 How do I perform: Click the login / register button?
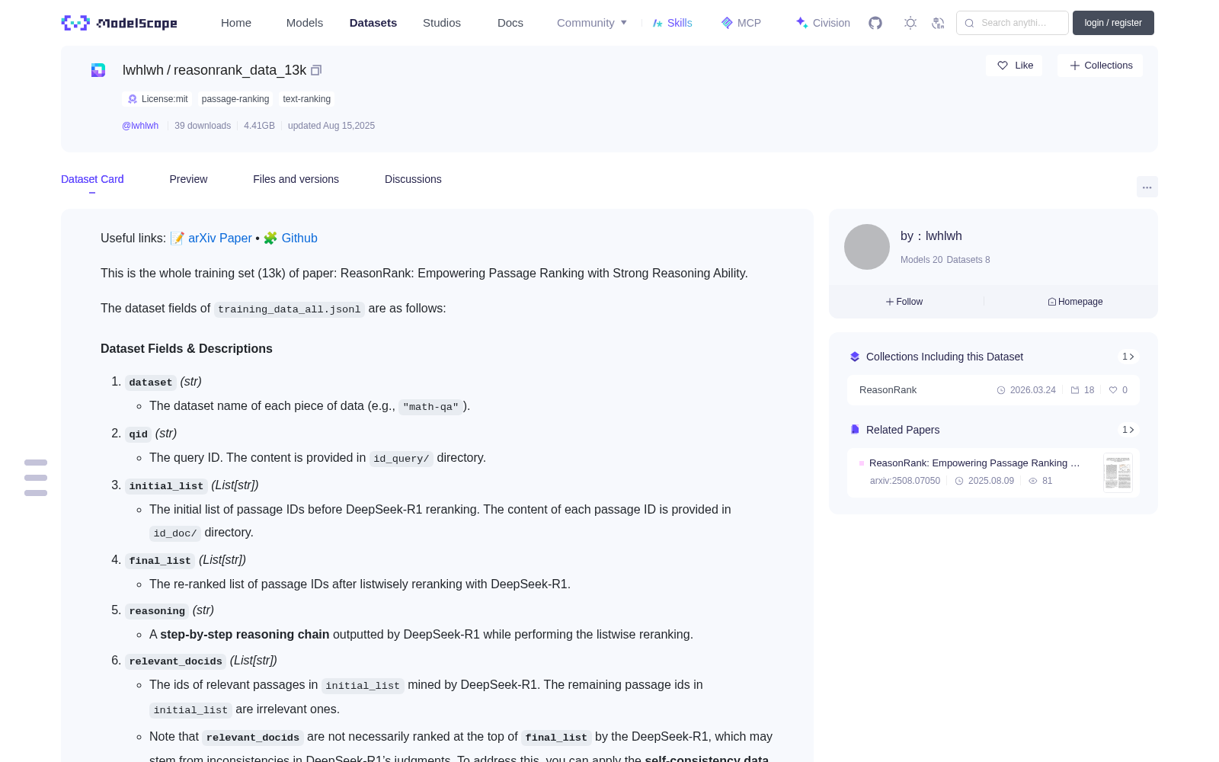[x=1113, y=23]
